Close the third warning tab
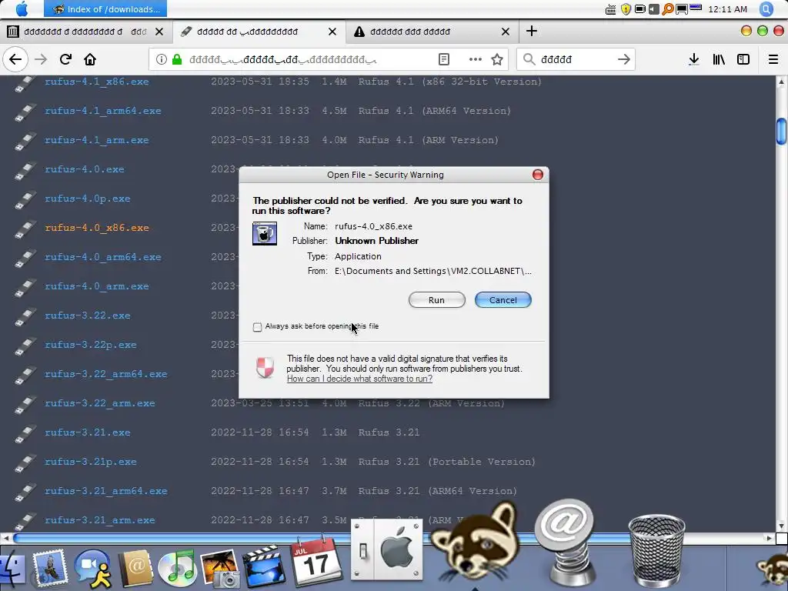788x591 pixels. point(506,32)
